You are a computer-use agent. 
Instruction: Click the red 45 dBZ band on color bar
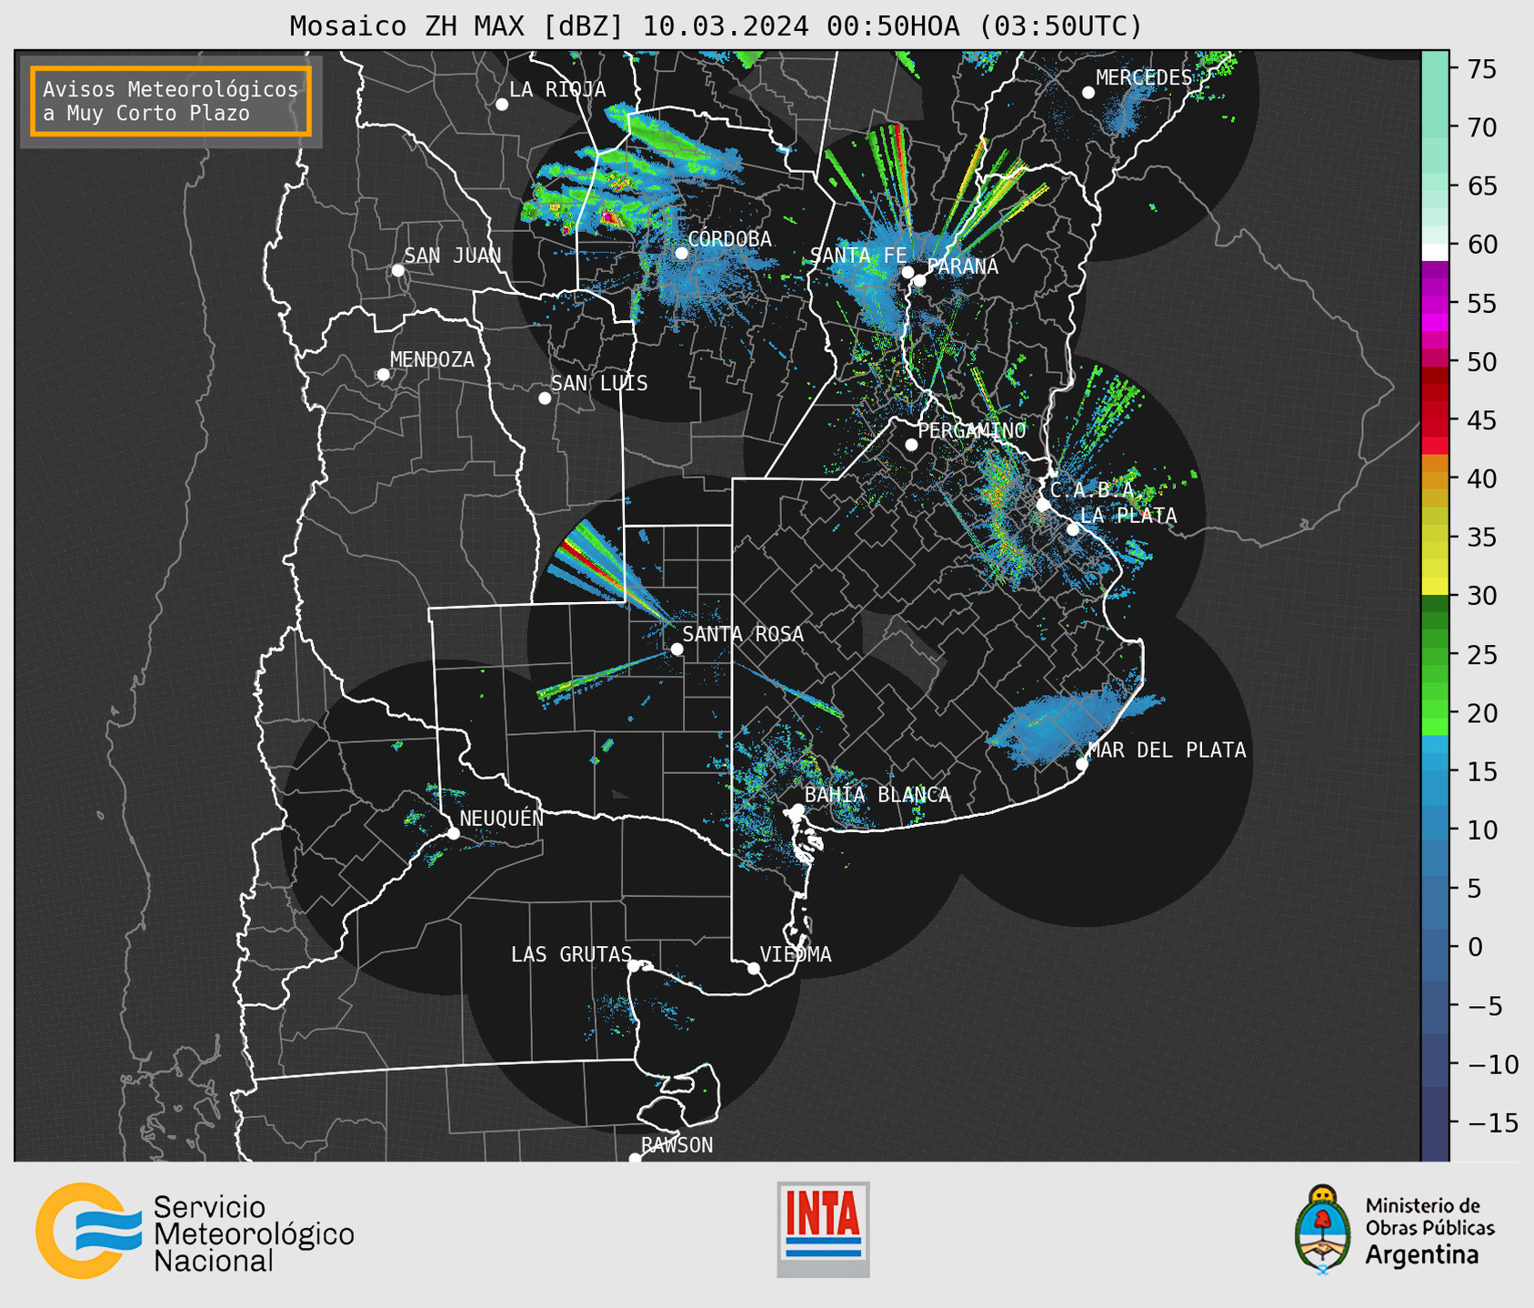tap(1435, 420)
